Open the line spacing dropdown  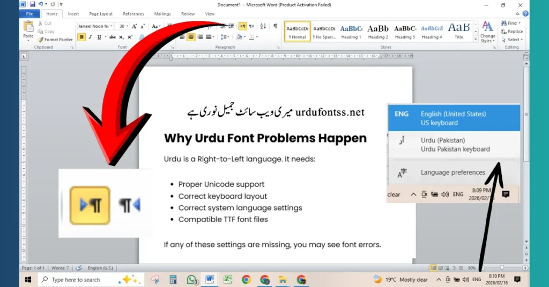point(225,37)
